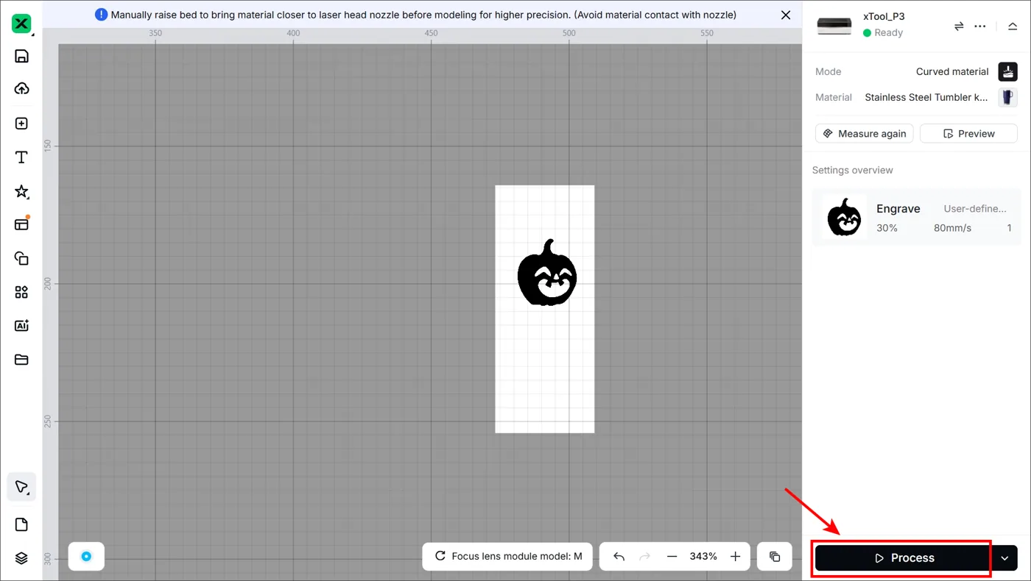The image size is (1031, 581).
Task: Open the device three-dots menu
Action: click(979, 26)
